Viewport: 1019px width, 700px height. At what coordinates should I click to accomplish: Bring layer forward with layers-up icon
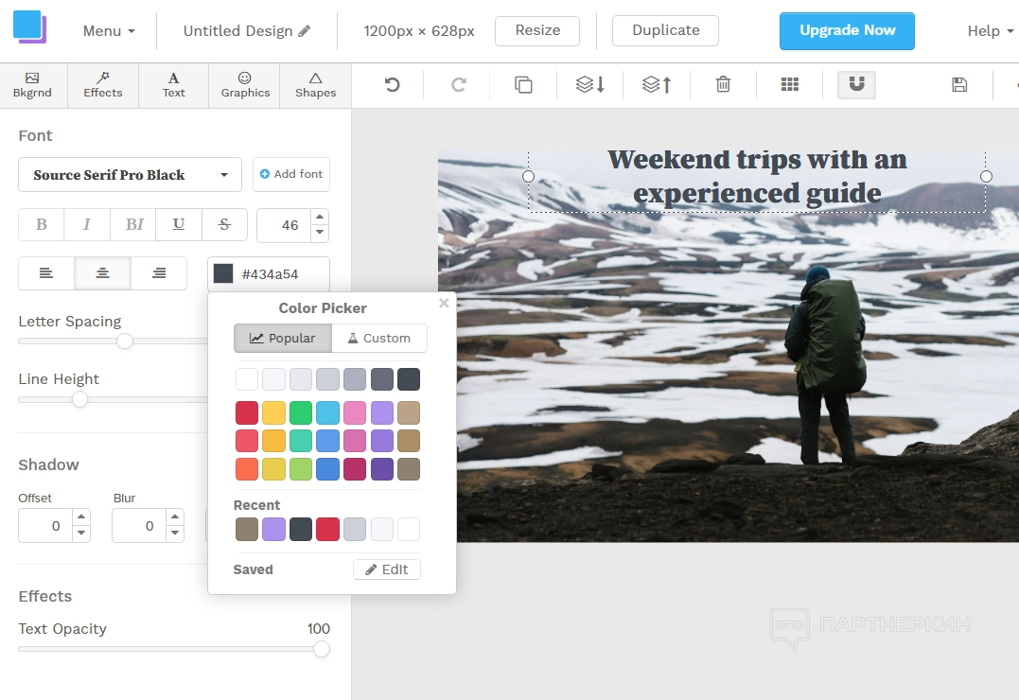pos(657,85)
